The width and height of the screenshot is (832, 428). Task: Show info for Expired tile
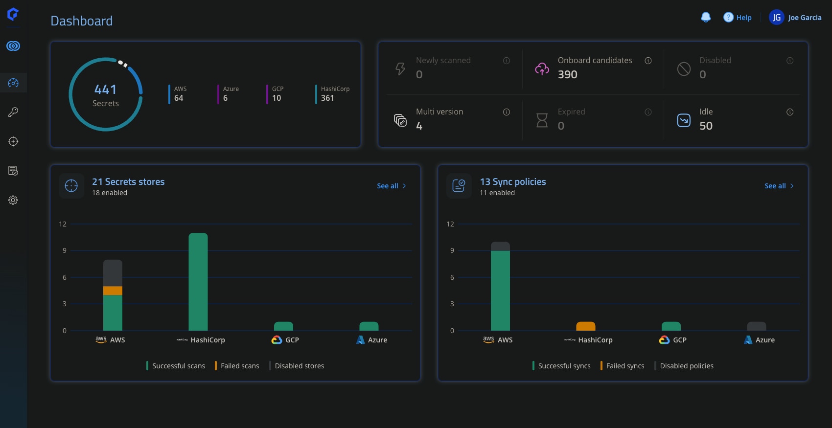pyautogui.click(x=648, y=112)
